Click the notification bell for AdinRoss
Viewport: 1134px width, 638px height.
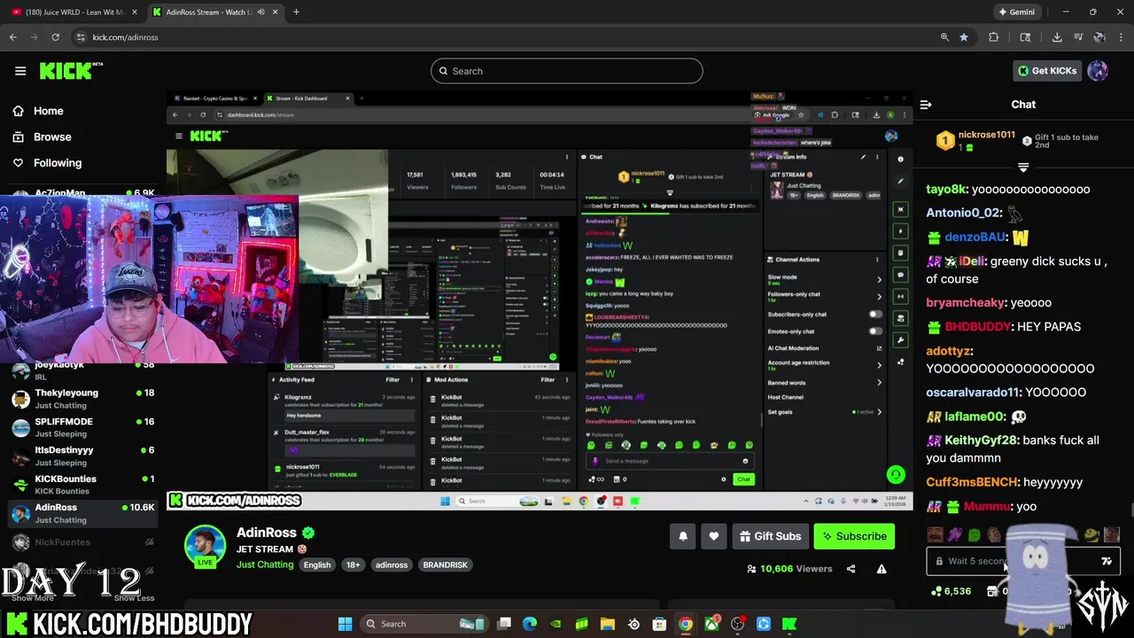pos(683,536)
